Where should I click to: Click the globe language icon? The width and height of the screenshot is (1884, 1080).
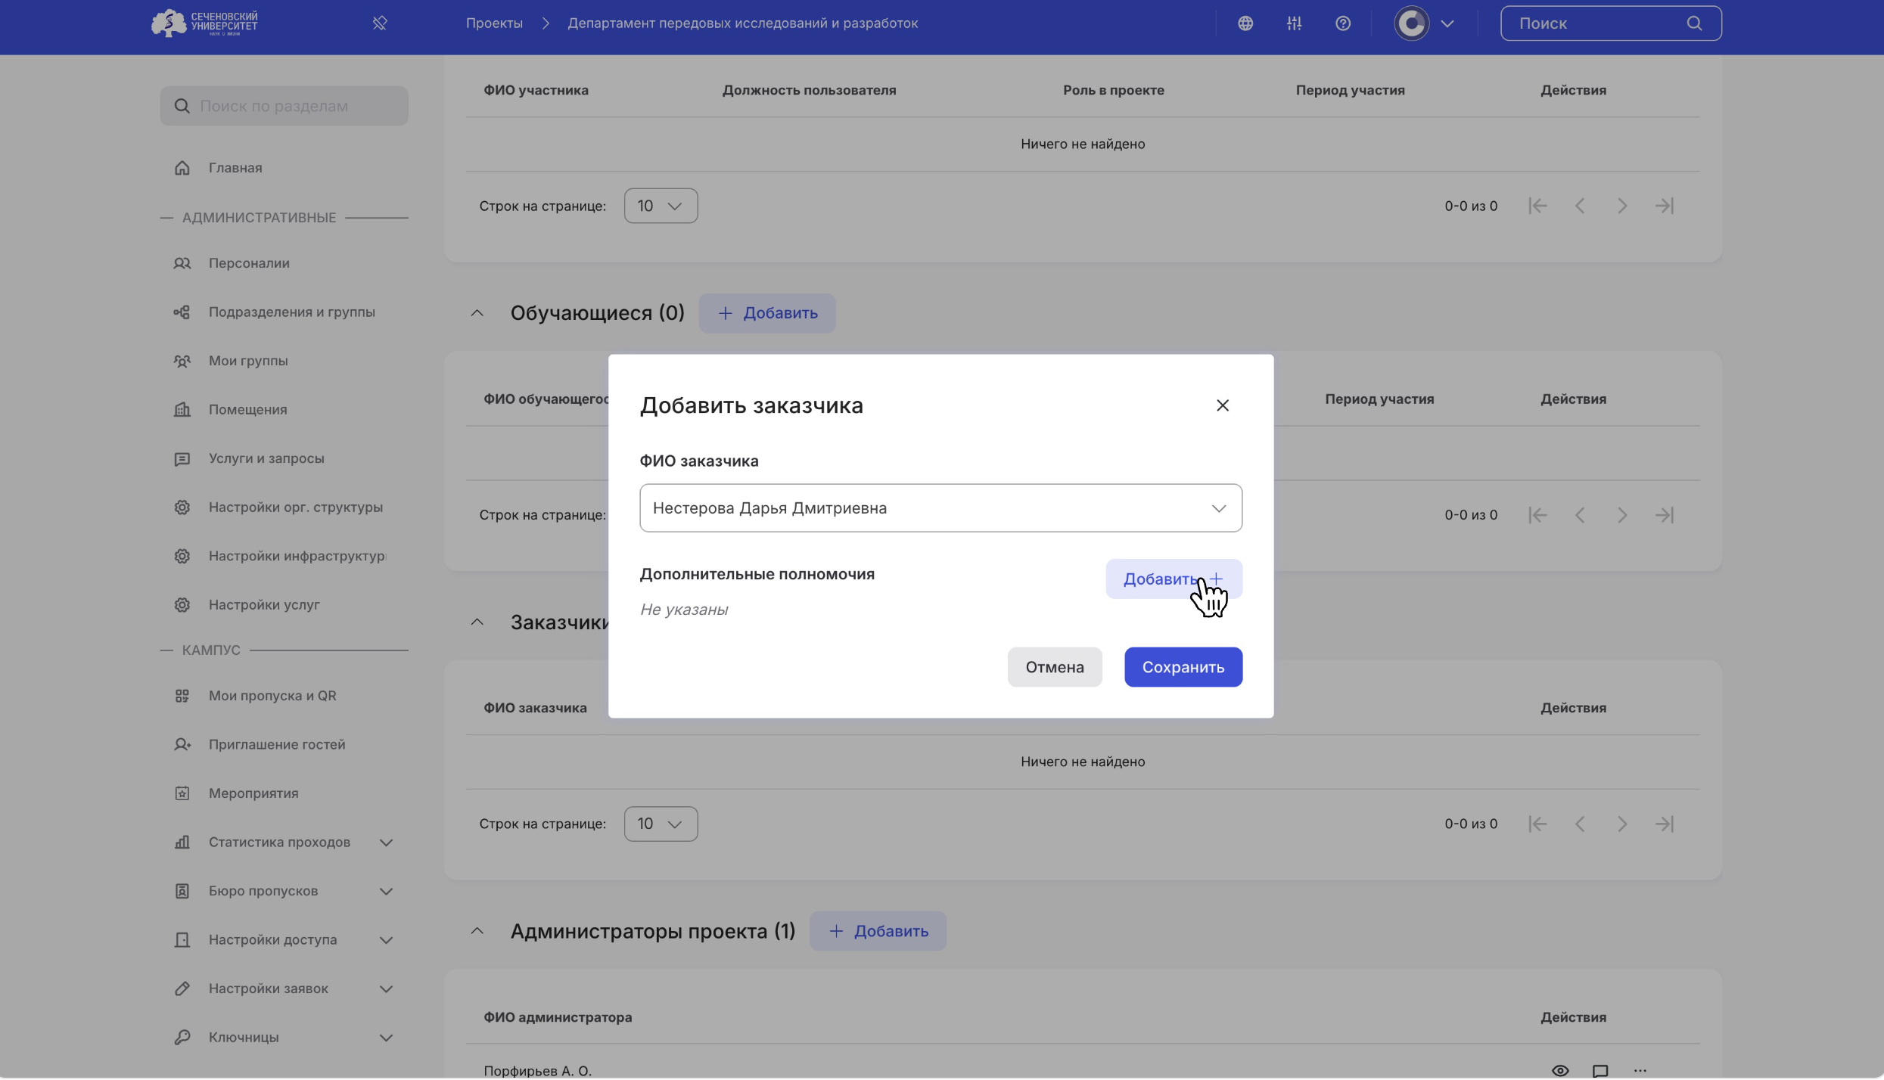click(x=1245, y=23)
